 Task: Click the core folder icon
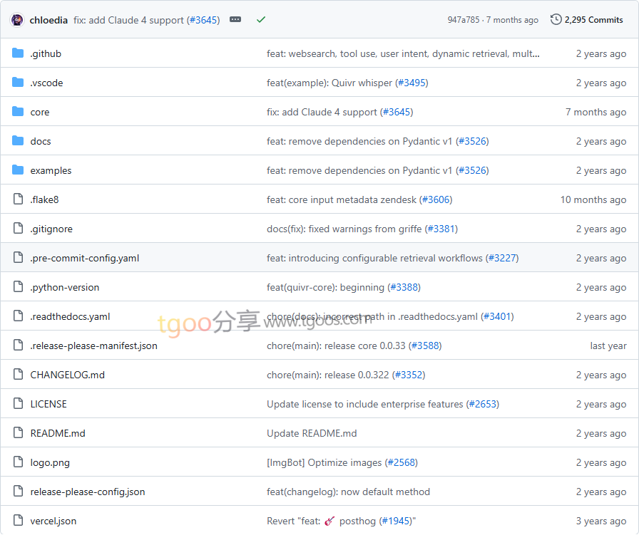(x=18, y=112)
